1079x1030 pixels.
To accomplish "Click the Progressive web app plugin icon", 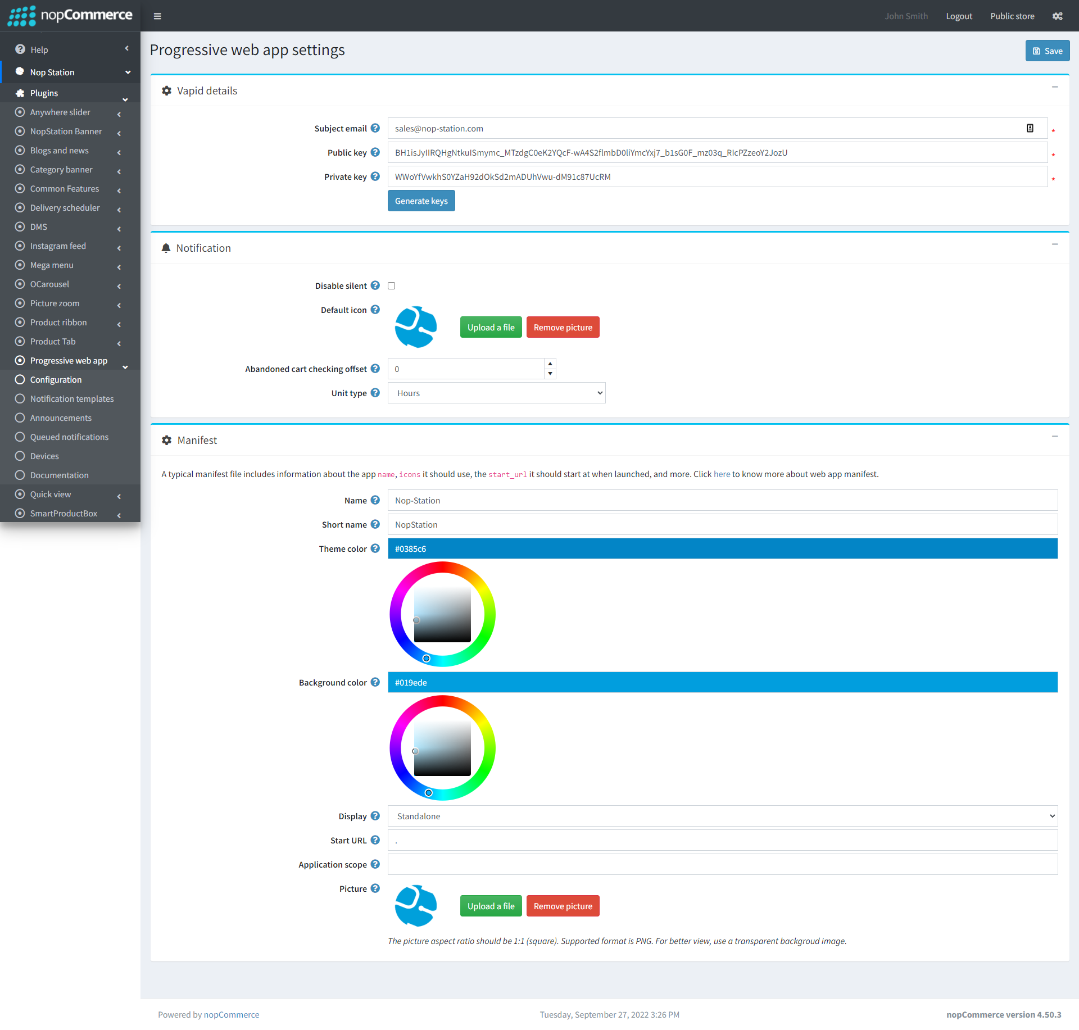I will point(20,360).
